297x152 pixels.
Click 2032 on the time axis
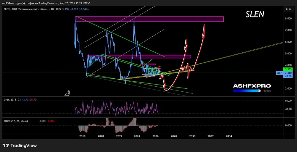pyautogui.click(x=211, y=136)
